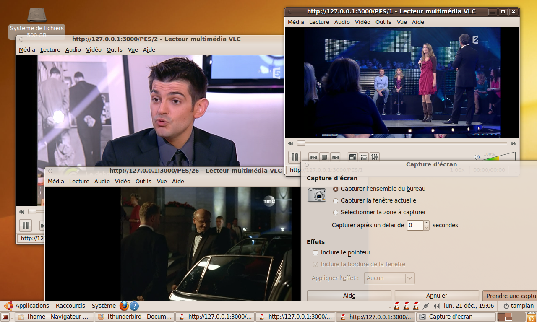537x322 pixels.
Task: Open Lecture menu in PES/26 window
Action: point(79,181)
